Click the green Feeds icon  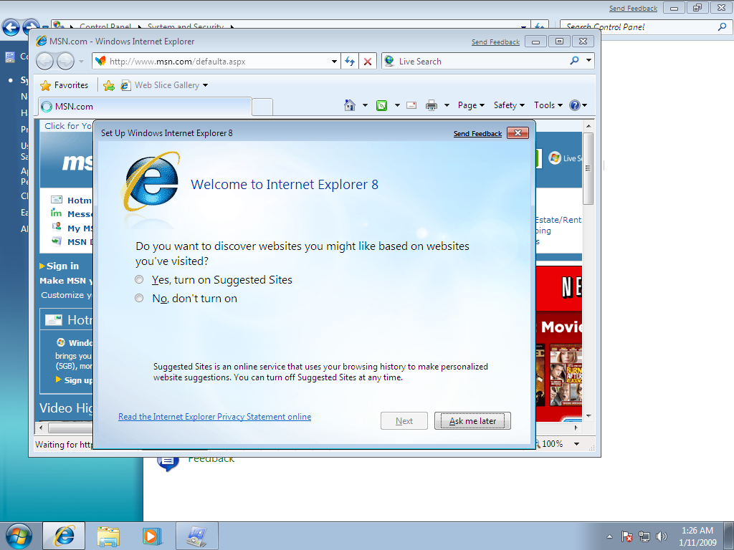[x=382, y=106]
